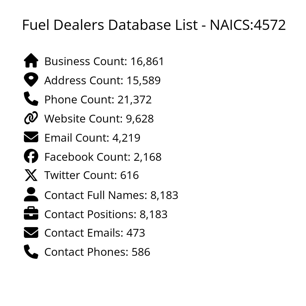Click the envelope icon beside Contact Emails
The height and width of the screenshot is (306, 306).
[31, 232]
